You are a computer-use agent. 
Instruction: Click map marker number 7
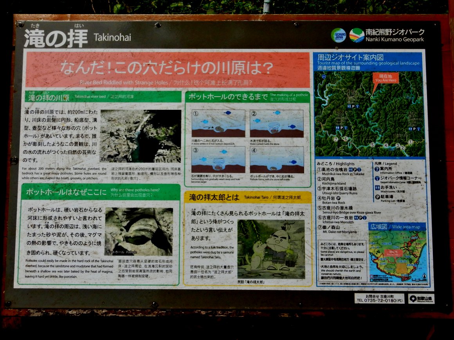(335, 139)
